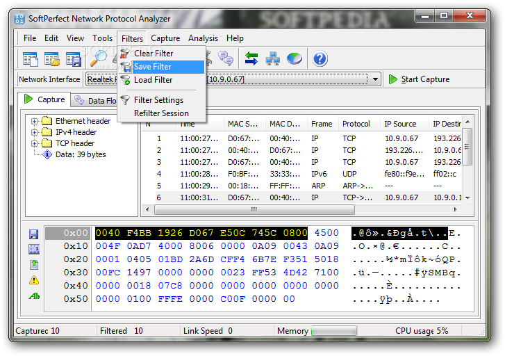Image resolution: width=505 pixels, height=356 pixels.
Task: Choose Clear Filter from the Filters menu
Action: [162, 54]
